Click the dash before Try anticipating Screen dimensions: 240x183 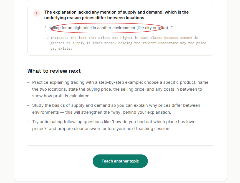tap(28, 122)
